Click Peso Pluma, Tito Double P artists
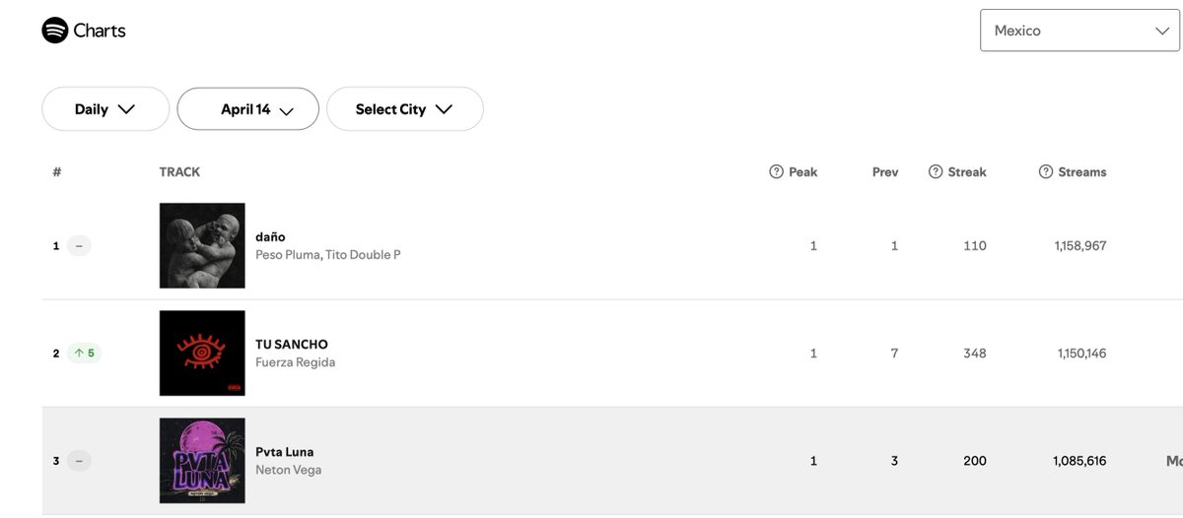The image size is (1183, 518). click(x=328, y=255)
